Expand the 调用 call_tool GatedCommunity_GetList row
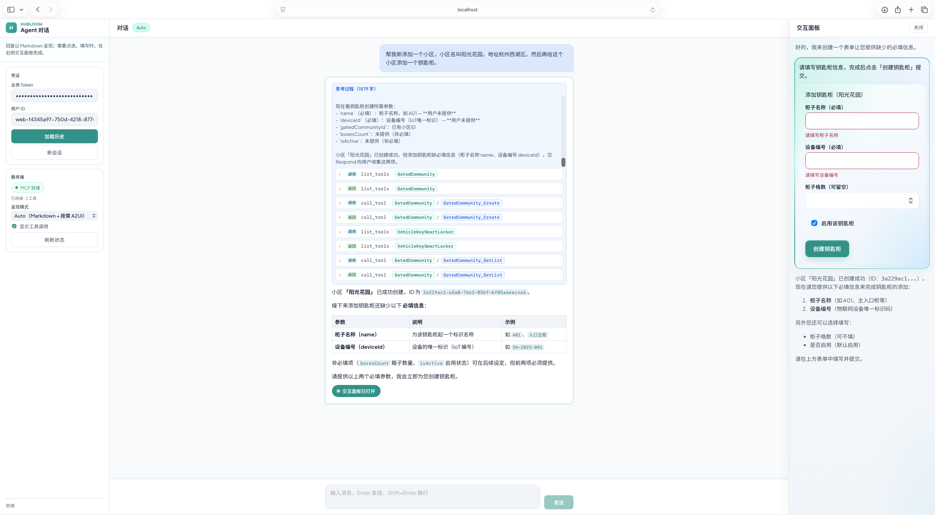935x515 pixels. tap(449, 260)
